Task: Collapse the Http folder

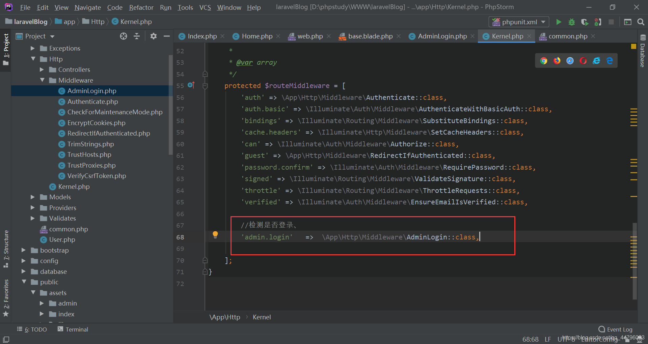Action: pyautogui.click(x=33, y=59)
